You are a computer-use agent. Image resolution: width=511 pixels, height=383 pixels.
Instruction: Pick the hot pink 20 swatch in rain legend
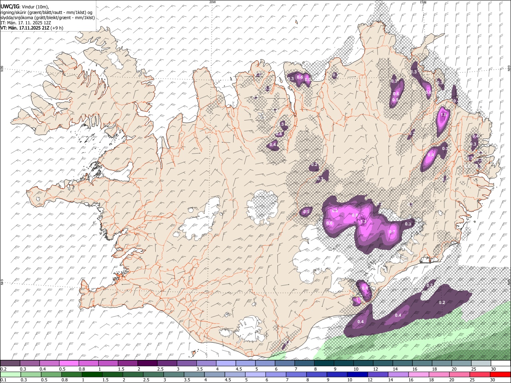[460, 374]
